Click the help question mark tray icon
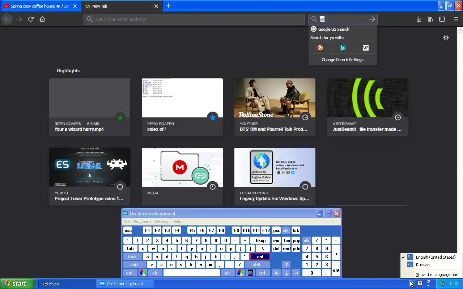The image size is (463, 289). click(x=420, y=284)
